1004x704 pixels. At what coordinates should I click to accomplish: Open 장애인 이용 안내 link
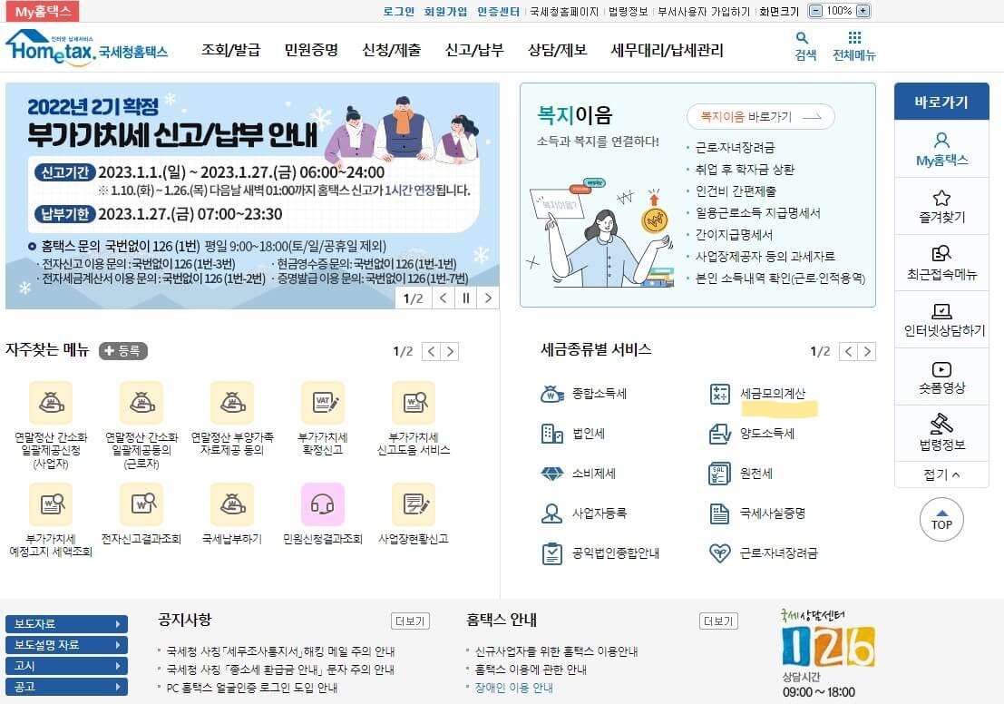tap(514, 688)
